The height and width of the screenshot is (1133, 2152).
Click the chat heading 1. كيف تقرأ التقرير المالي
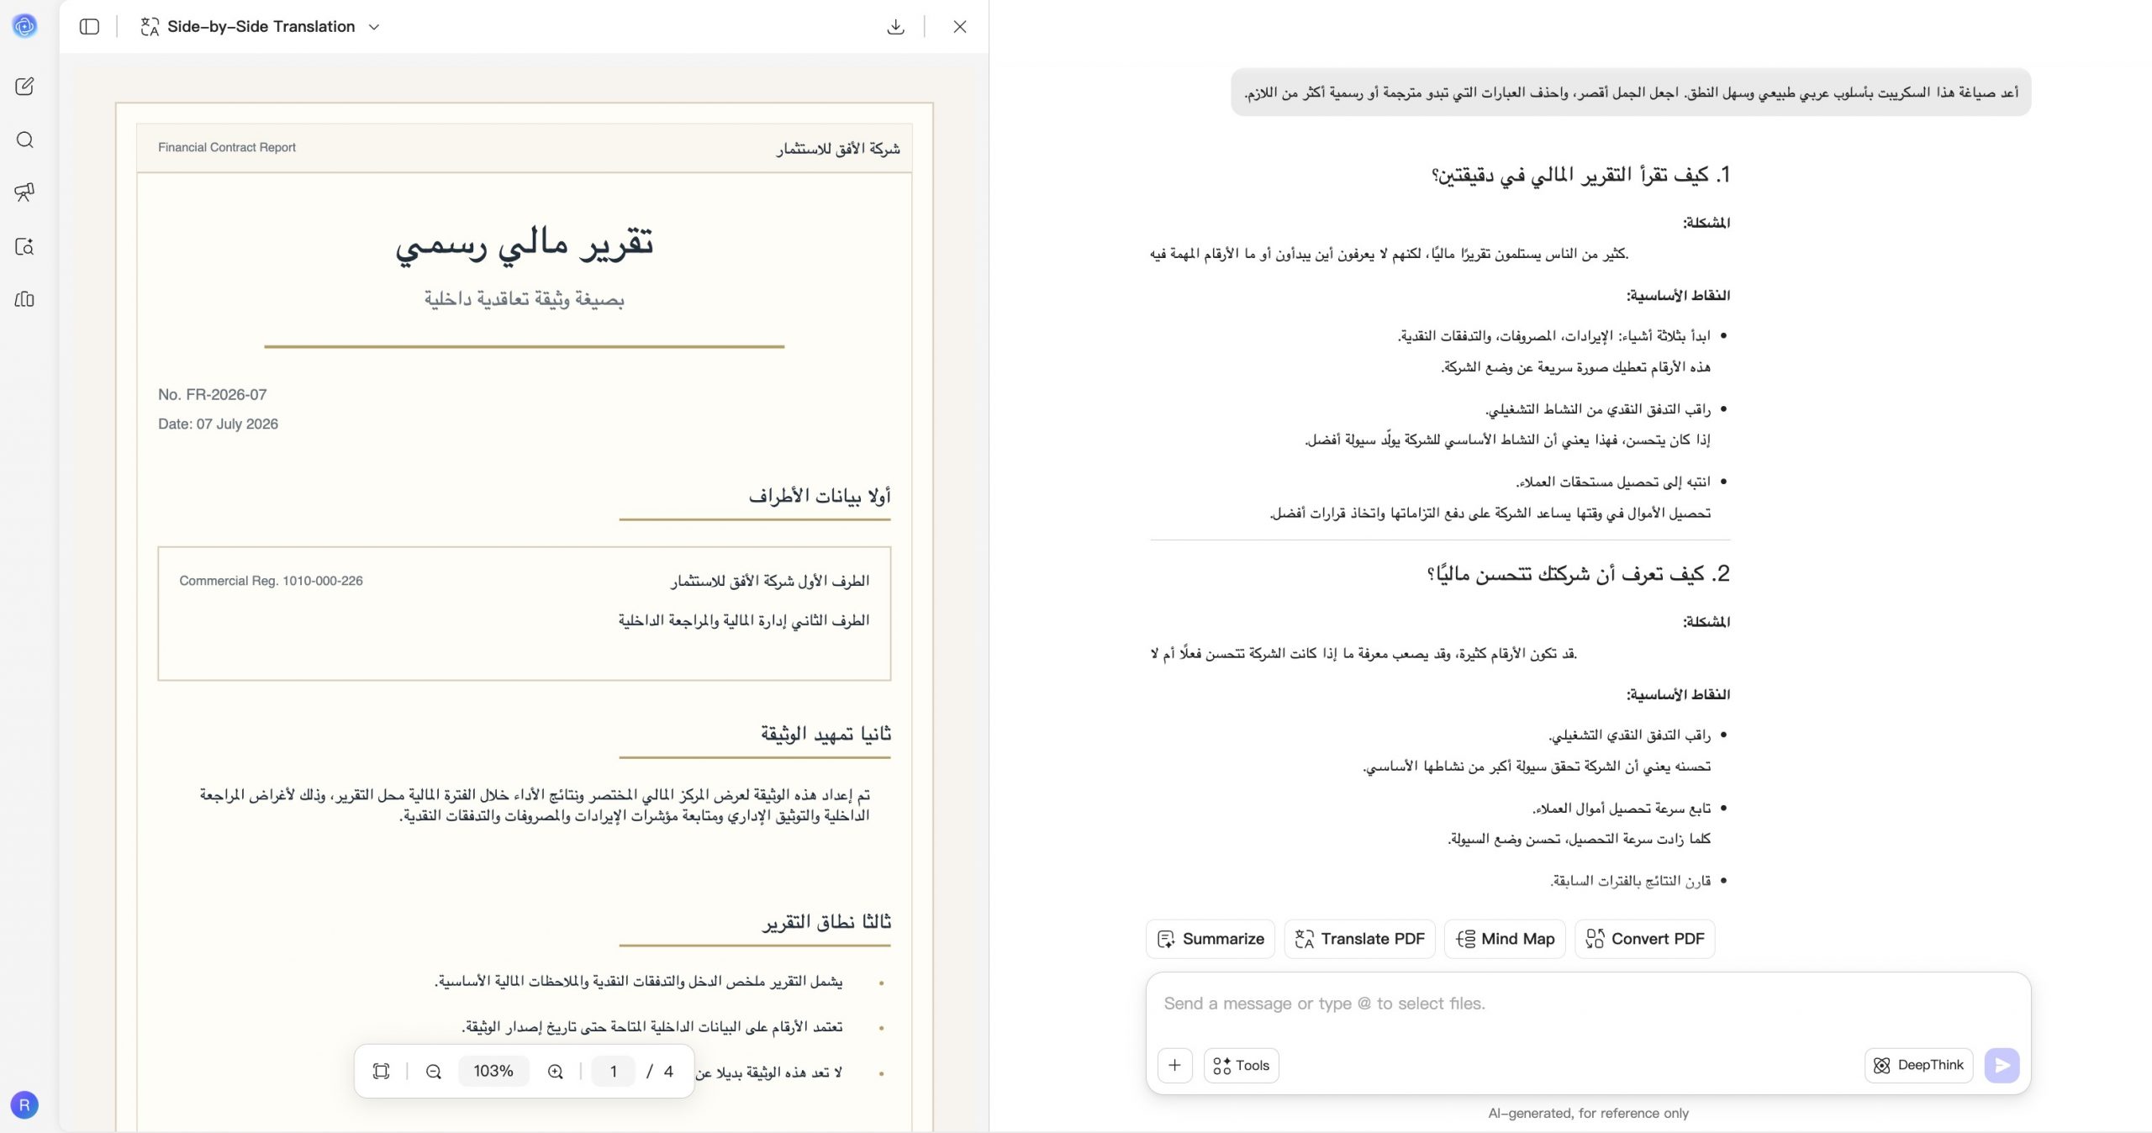pyautogui.click(x=1581, y=175)
